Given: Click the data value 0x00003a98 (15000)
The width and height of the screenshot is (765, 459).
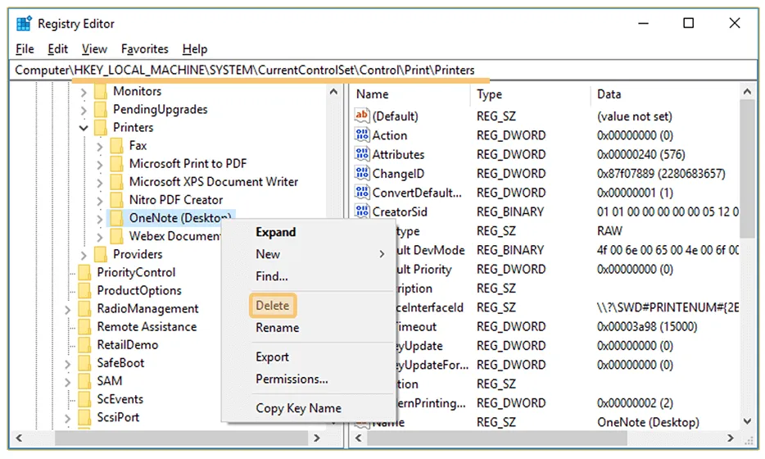Looking at the screenshot, I should pyautogui.click(x=647, y=326).
